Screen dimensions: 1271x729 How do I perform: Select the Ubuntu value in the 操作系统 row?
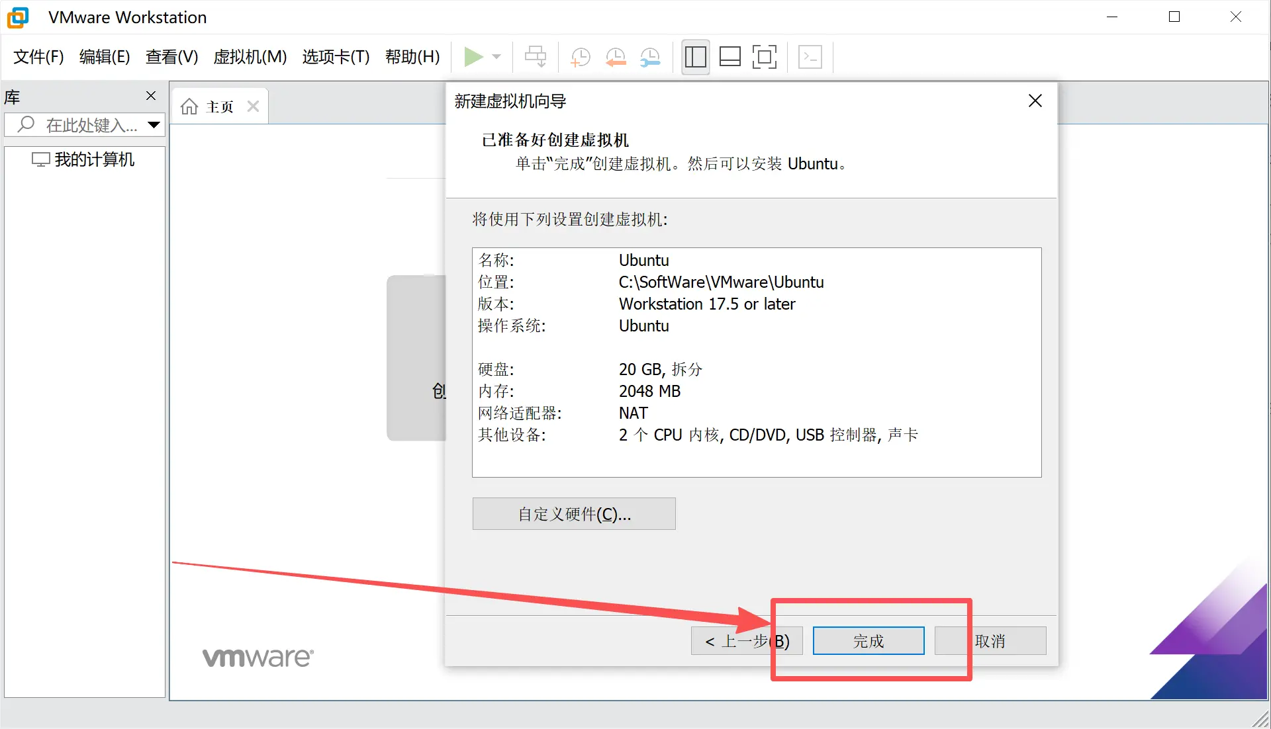644,326
